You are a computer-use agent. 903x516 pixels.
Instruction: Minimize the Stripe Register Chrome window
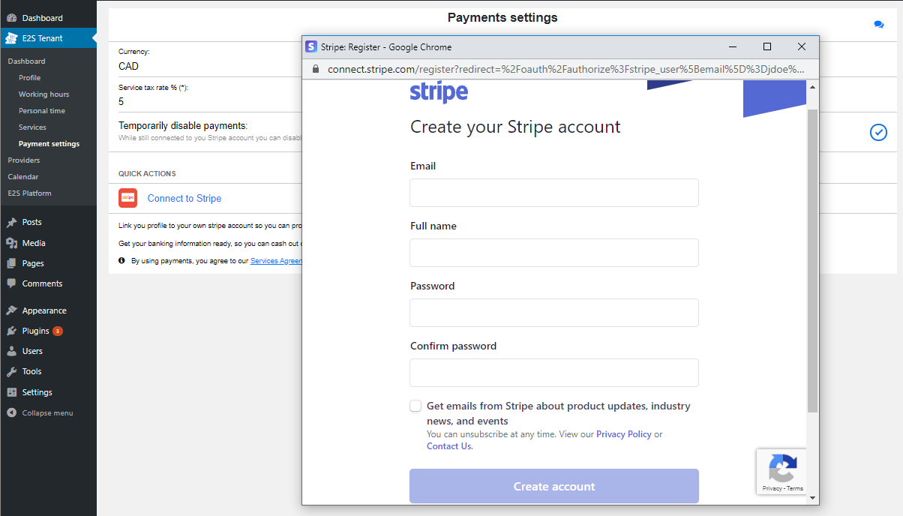click(x=733, y=46)
